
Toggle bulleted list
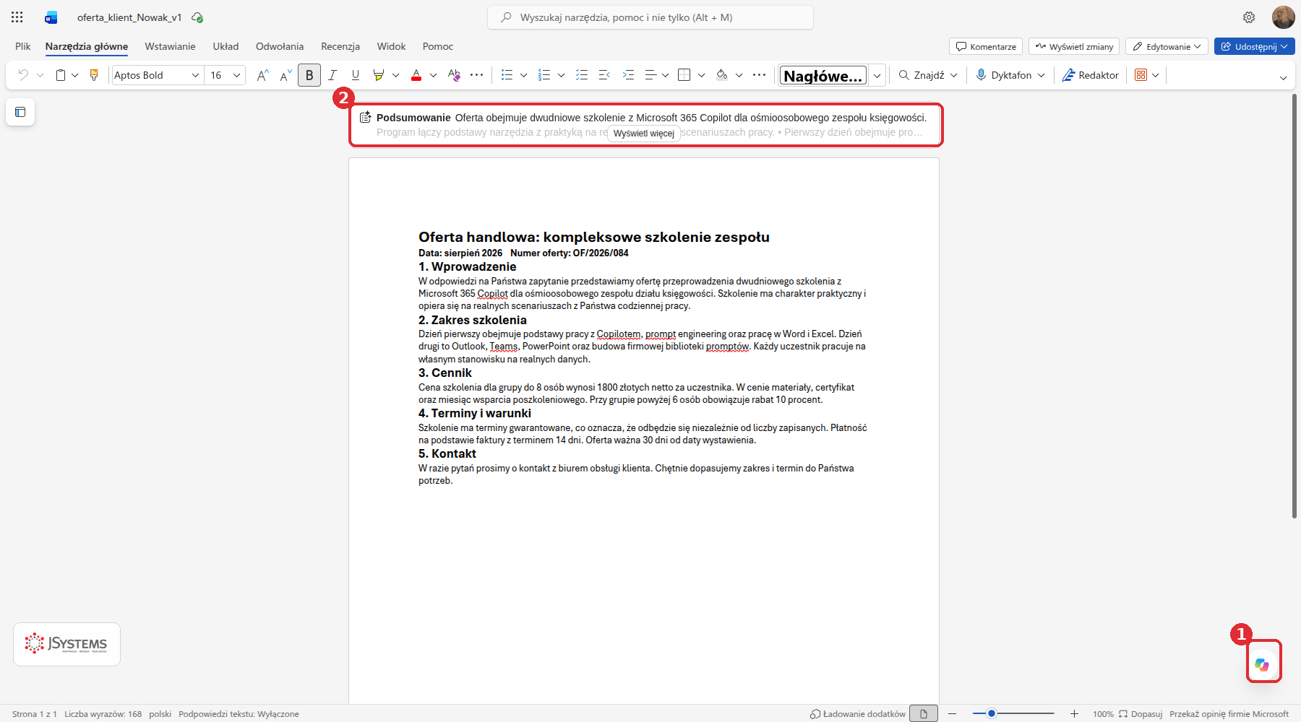pyautogui.click(x=507, y=75)
